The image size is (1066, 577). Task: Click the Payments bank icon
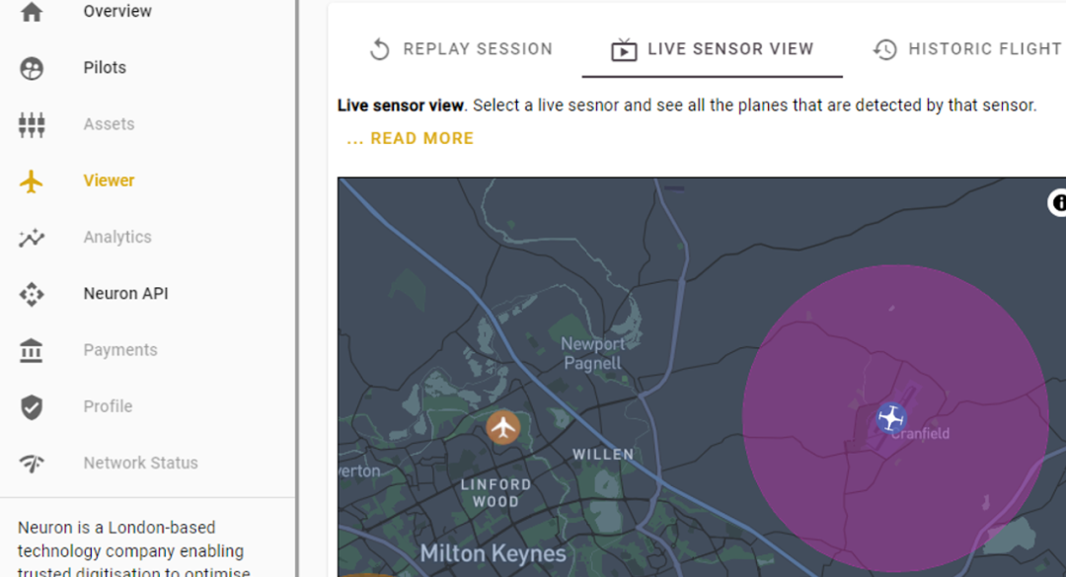coord(32,350)
